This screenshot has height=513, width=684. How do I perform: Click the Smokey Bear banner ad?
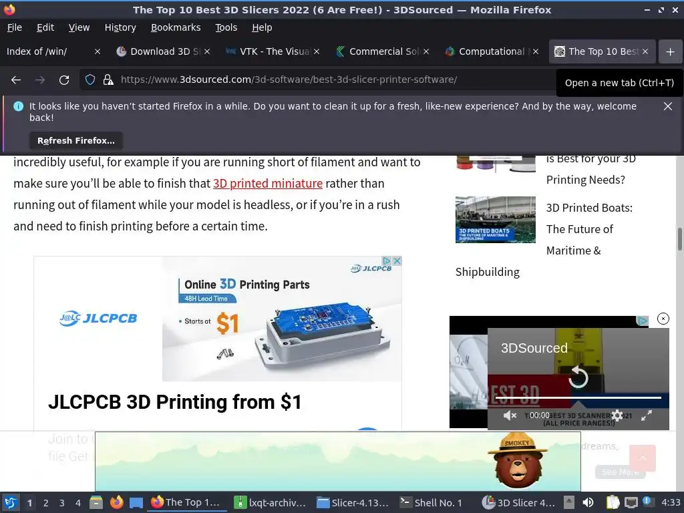point(337,462)
